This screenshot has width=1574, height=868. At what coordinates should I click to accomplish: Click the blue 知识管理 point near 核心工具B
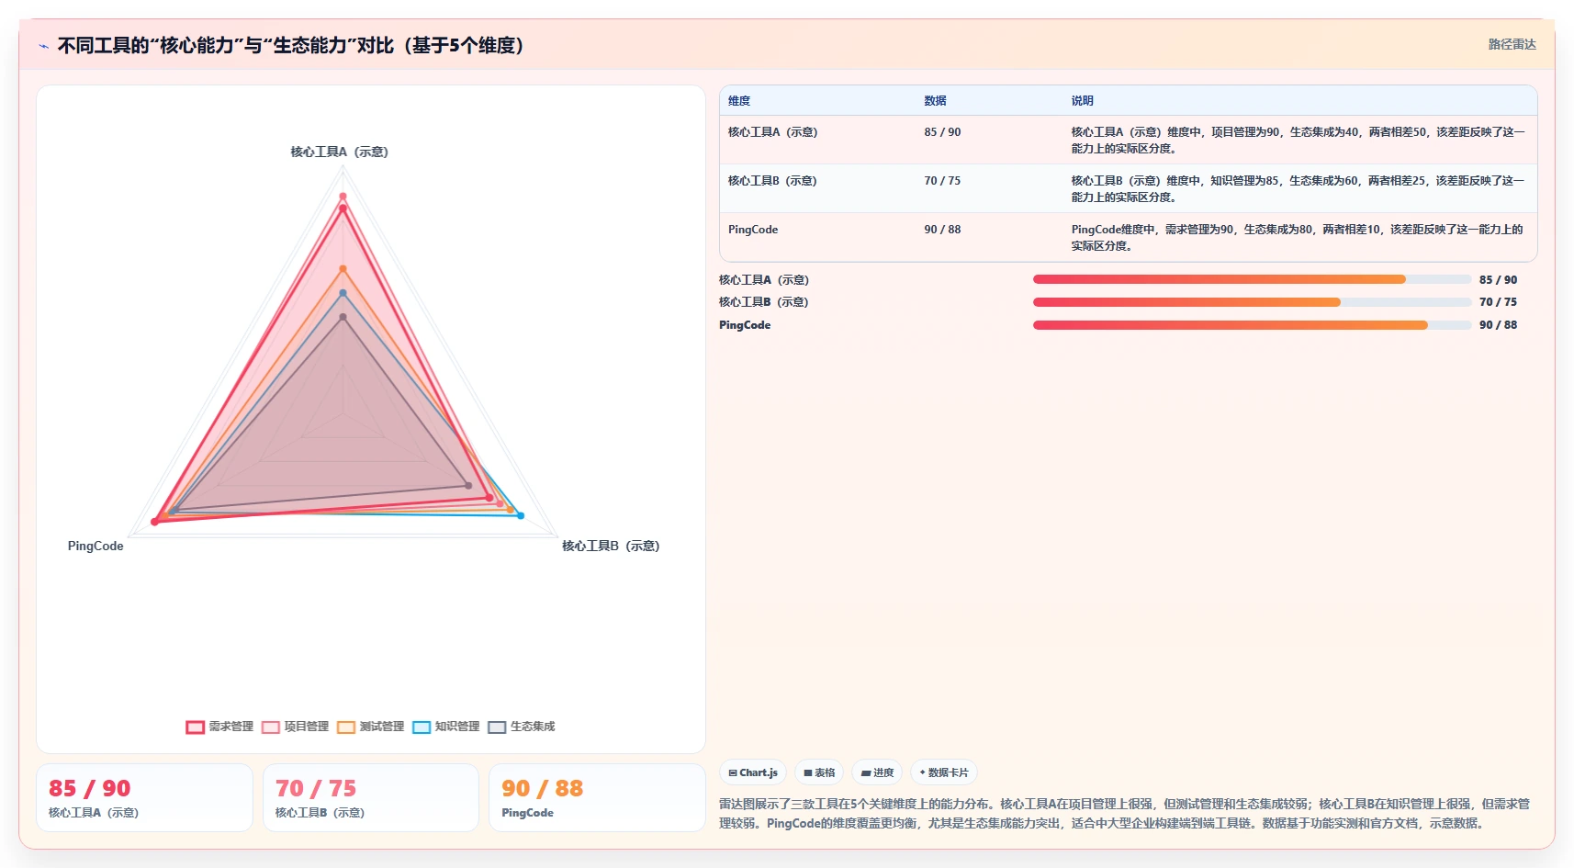coord(521,516)
